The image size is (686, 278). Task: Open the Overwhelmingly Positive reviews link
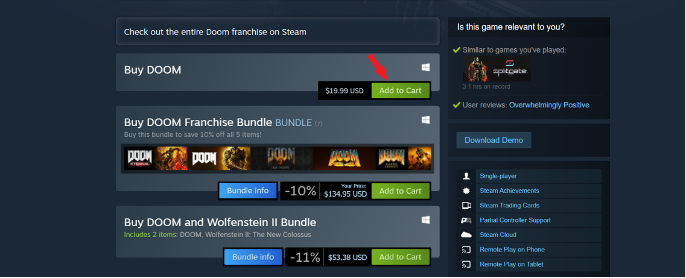pos(549,105)
